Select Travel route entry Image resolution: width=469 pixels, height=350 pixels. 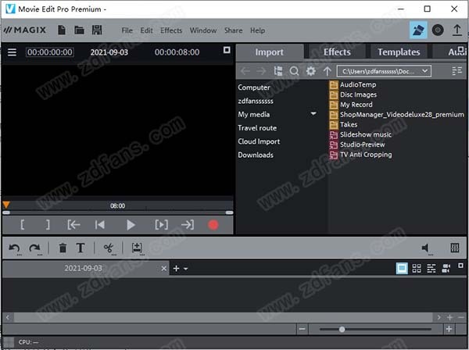[x=257, y=128]
